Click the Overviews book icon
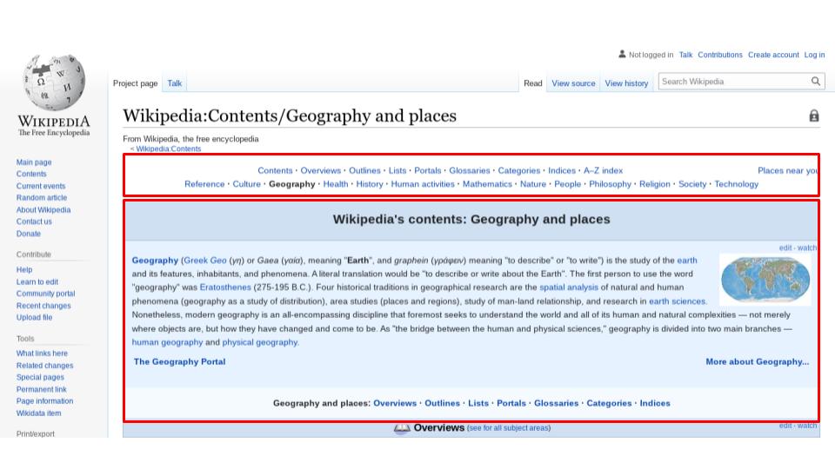The image size is (835, 469). click(x=402, y=428)
